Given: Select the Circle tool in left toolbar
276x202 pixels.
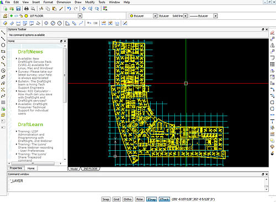Looking at the screenshot, I should pyautogui.click(x=3, y=45).
